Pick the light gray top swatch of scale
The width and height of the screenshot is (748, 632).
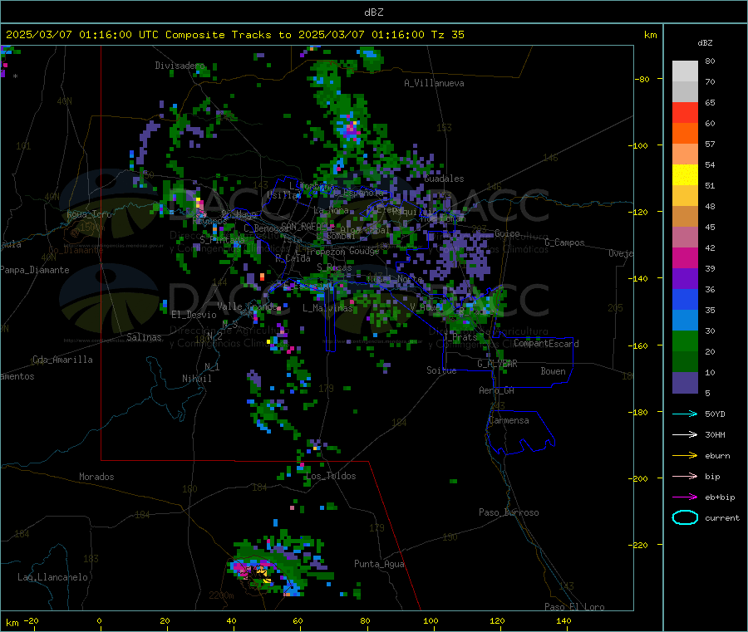685,71
